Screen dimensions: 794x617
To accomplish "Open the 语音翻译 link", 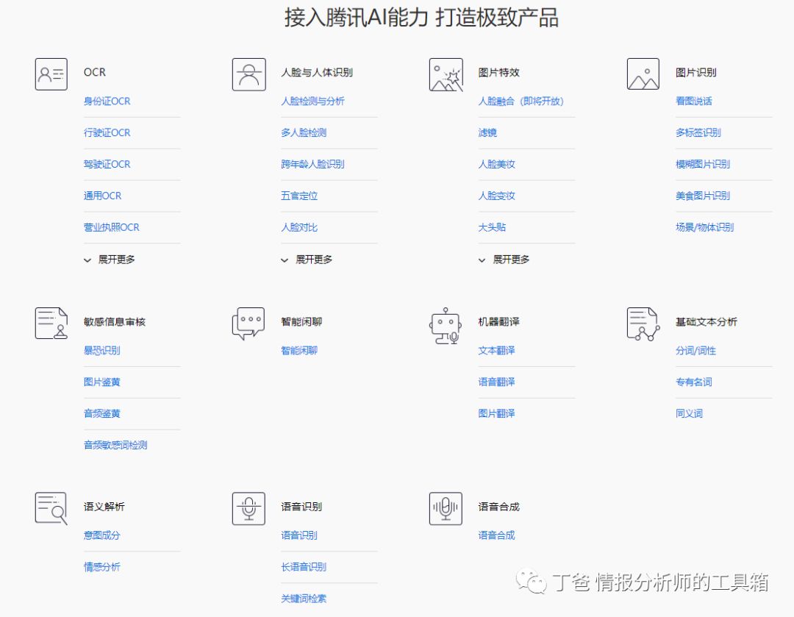I will 497,382.
